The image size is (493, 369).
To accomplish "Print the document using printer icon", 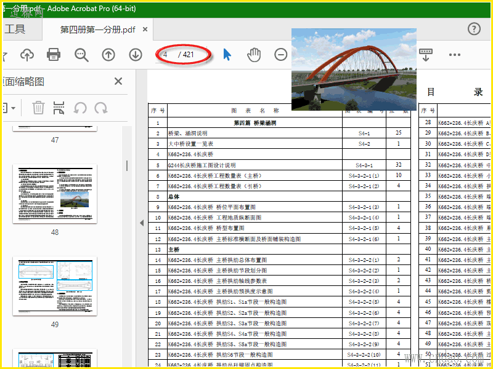I will click(x=54, y=55).
